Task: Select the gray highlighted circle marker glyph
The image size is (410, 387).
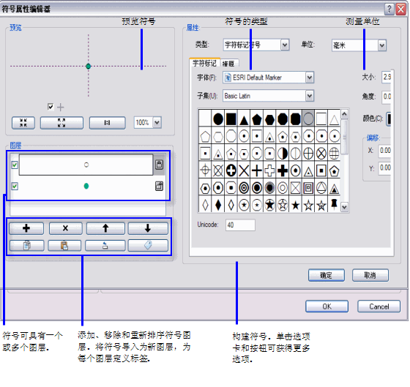Action: point(308,119)
